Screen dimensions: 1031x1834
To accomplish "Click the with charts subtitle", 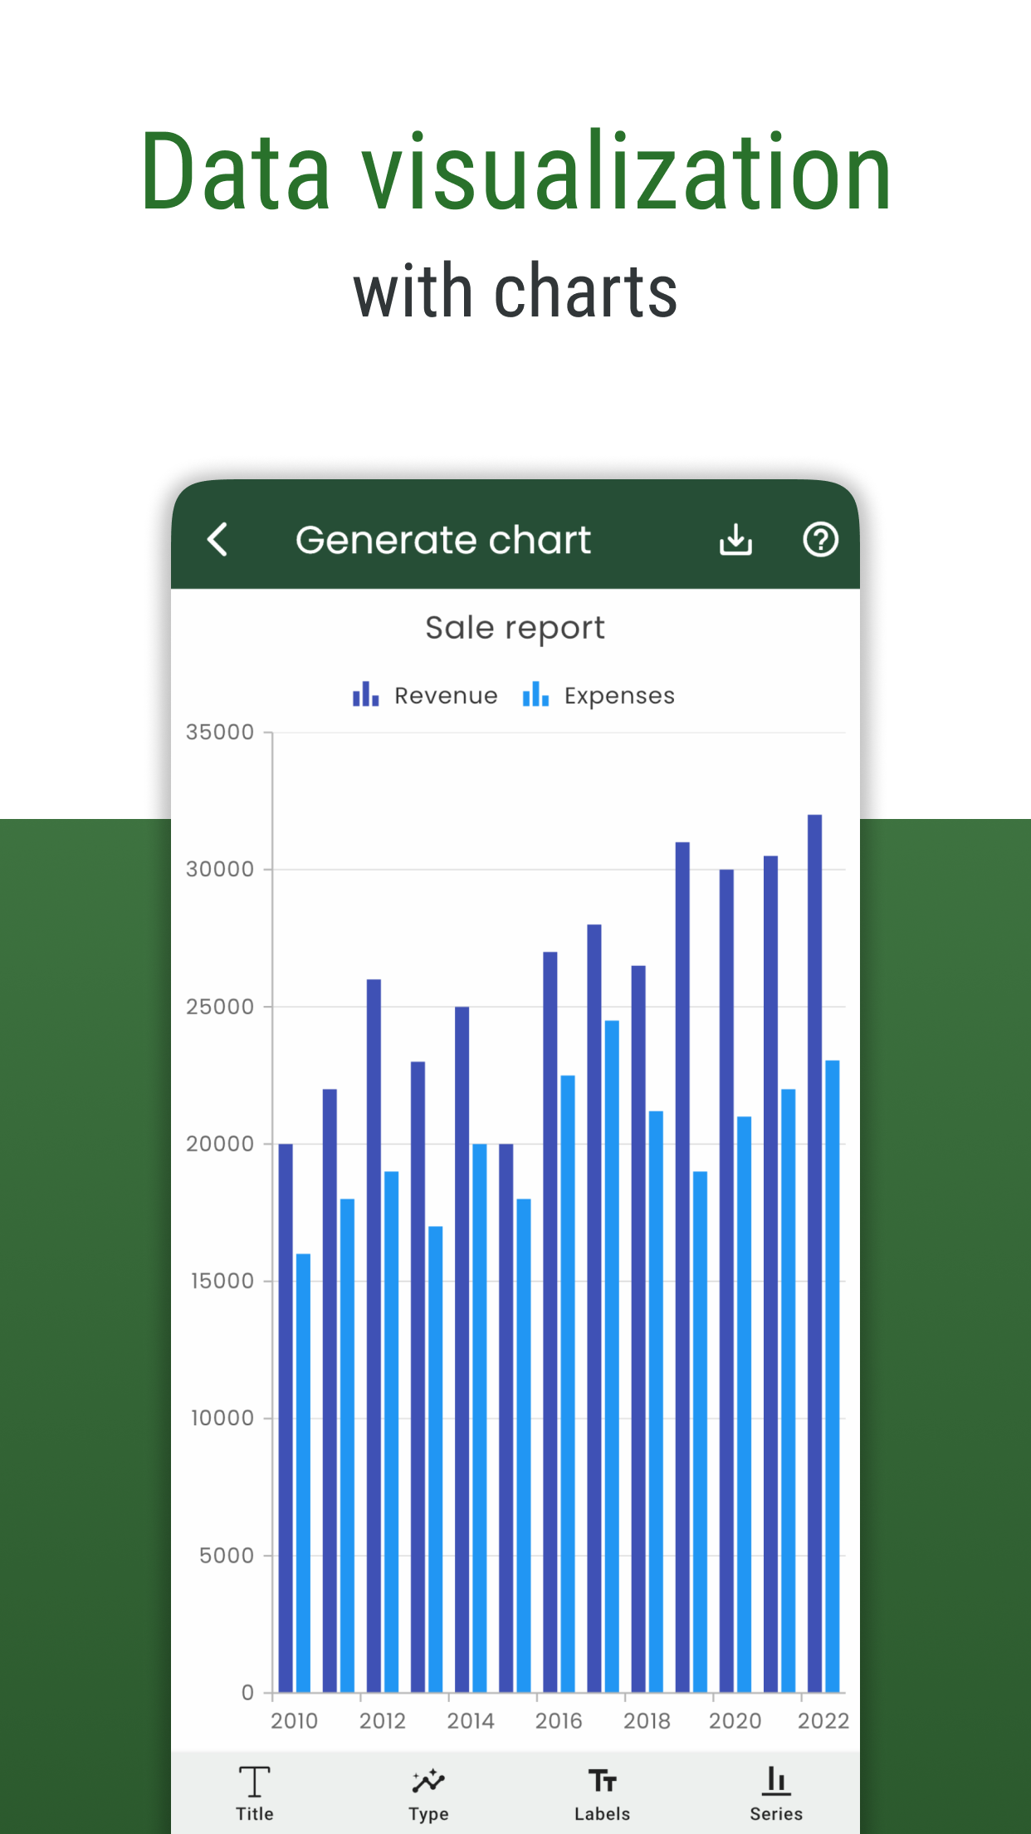I will click(x=515, y=291).
